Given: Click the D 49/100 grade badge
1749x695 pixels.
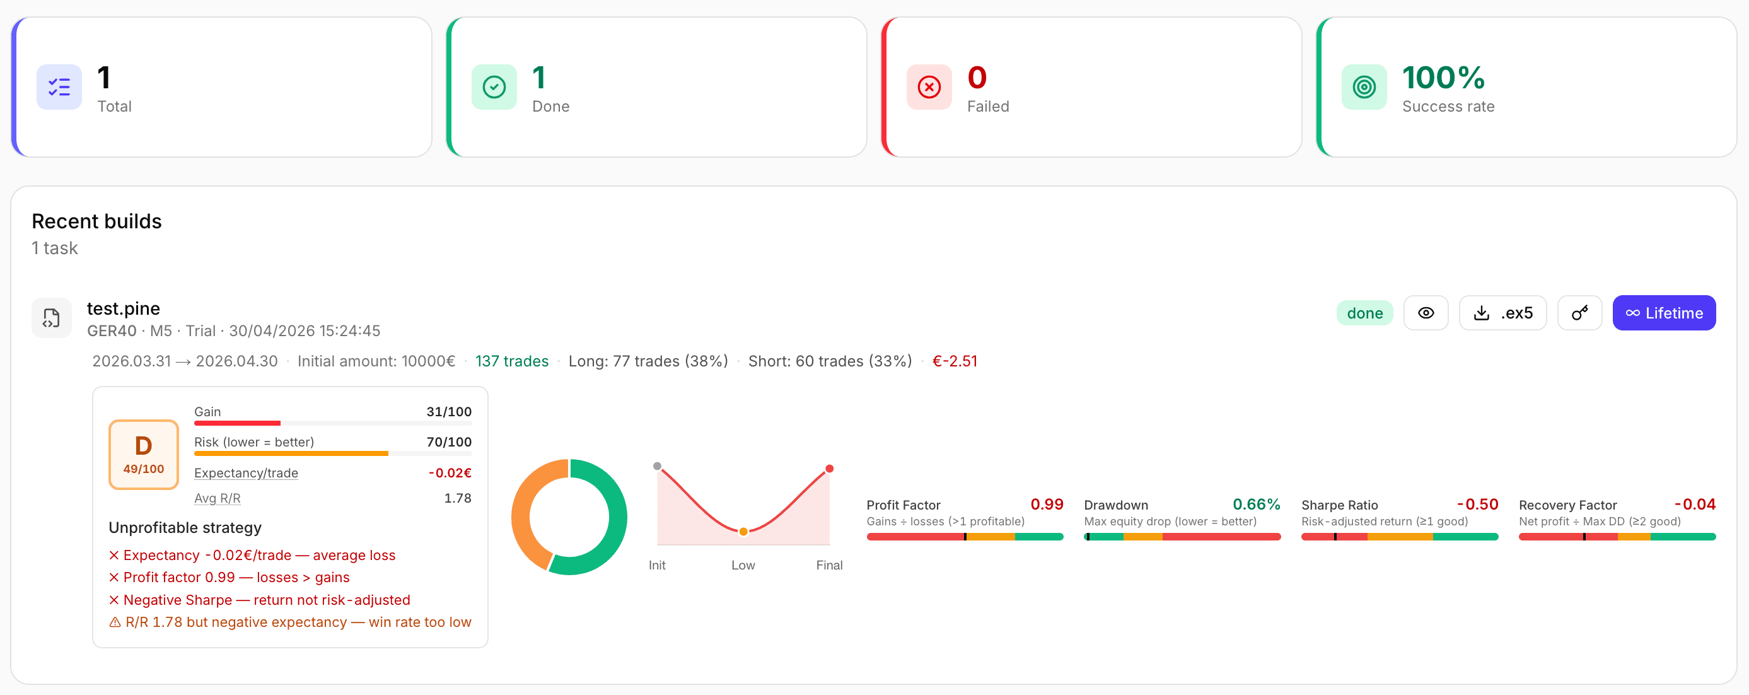Looking at the screenshot, I should [x=143, y=455].
